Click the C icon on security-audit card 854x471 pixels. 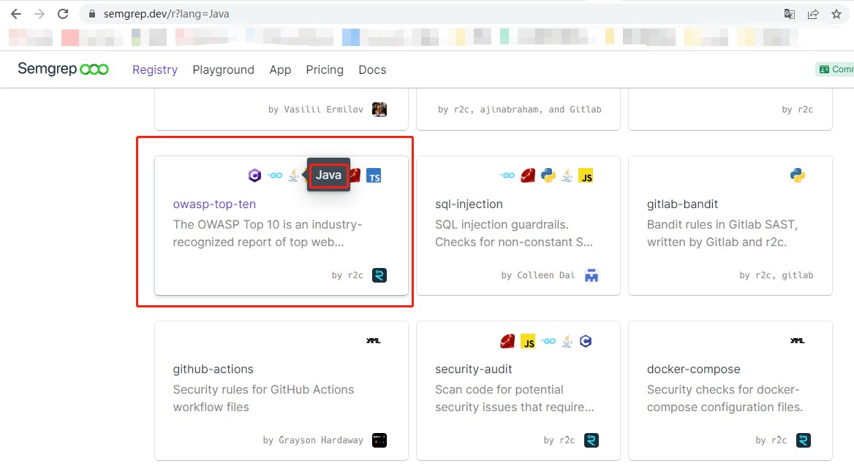(x=586, y=341)
